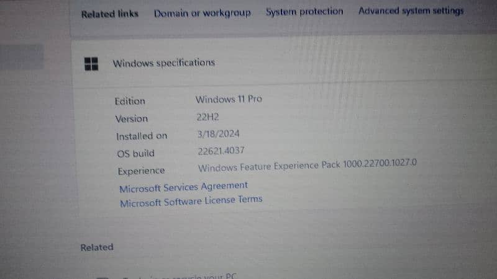The height and width of the screenshot is (279, 497).
Task: Click the Windows logo icon beside Windows specifications
Action: tap(91, 64)
